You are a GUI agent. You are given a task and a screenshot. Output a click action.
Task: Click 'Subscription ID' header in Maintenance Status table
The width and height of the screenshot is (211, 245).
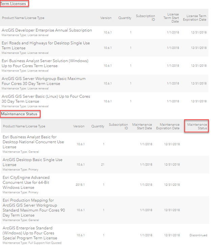click(118, 126)
